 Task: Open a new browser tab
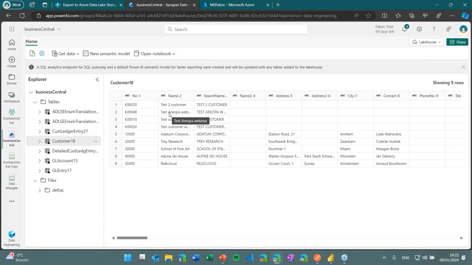[x=278, y=5]
